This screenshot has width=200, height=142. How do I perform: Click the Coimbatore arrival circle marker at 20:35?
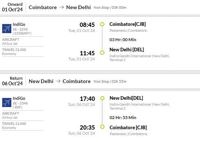pyautogui.click(x=102, y=127)
